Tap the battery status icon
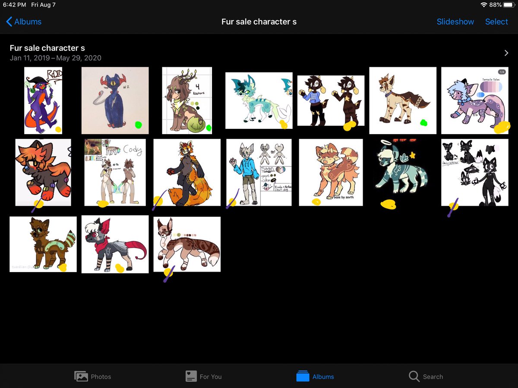Viewport: 518px width, 388px height. click(508, 5)
